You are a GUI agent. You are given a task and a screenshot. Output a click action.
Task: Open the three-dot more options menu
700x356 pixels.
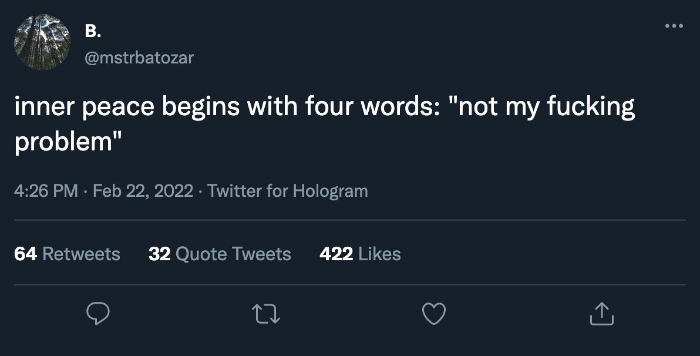674,26
